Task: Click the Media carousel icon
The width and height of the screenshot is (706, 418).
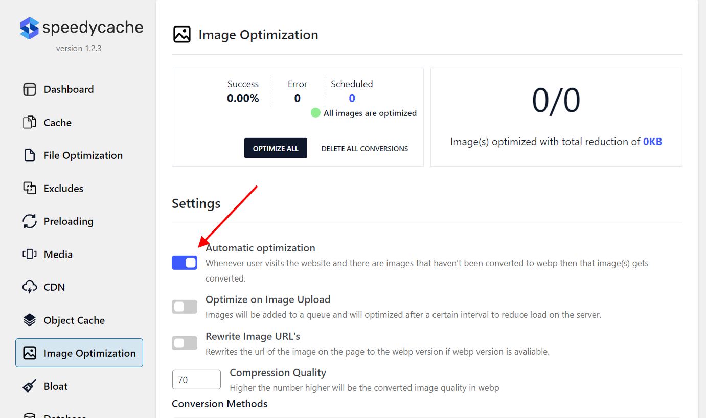Action: 30,254
